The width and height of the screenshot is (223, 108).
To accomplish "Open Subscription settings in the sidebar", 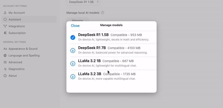I will 17,33.
